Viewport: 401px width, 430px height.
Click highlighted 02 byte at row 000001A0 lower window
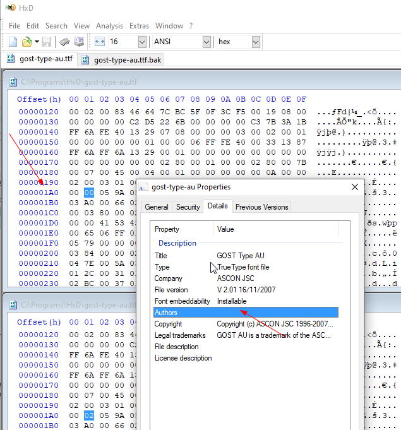89,415
